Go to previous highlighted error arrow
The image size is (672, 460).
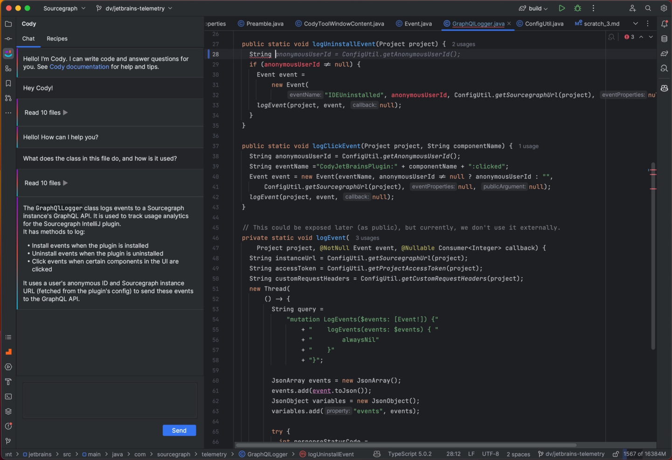pos(641,37)
